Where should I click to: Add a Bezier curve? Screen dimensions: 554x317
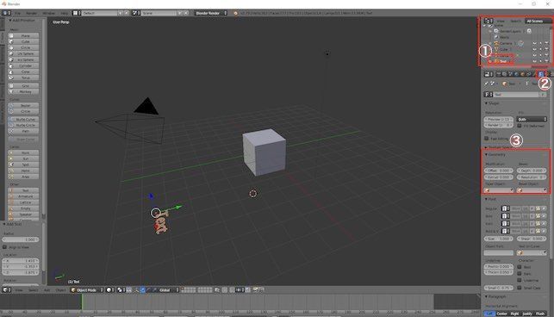pos(23,106)
